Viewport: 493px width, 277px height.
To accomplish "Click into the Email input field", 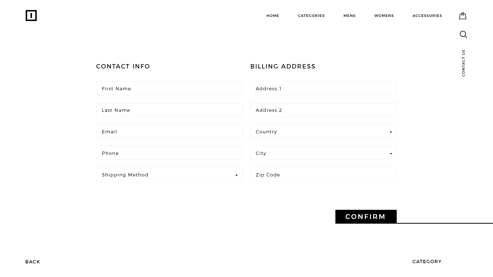I will click(x=169, y=132).
